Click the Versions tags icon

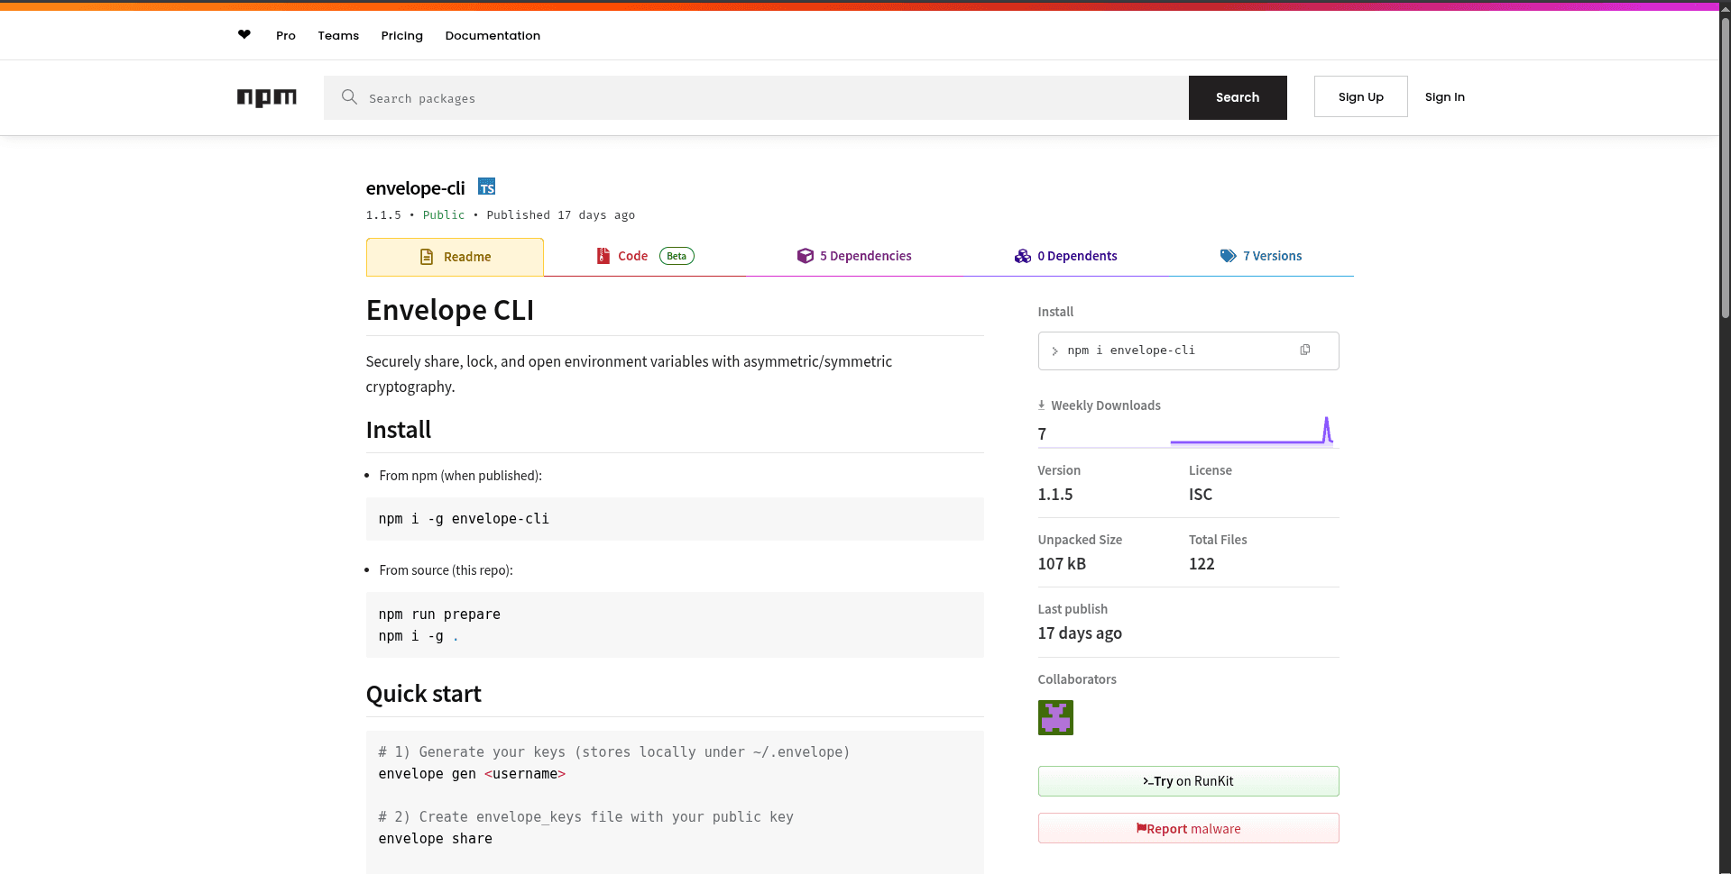pyautogui.click(x=1229, y=256)
